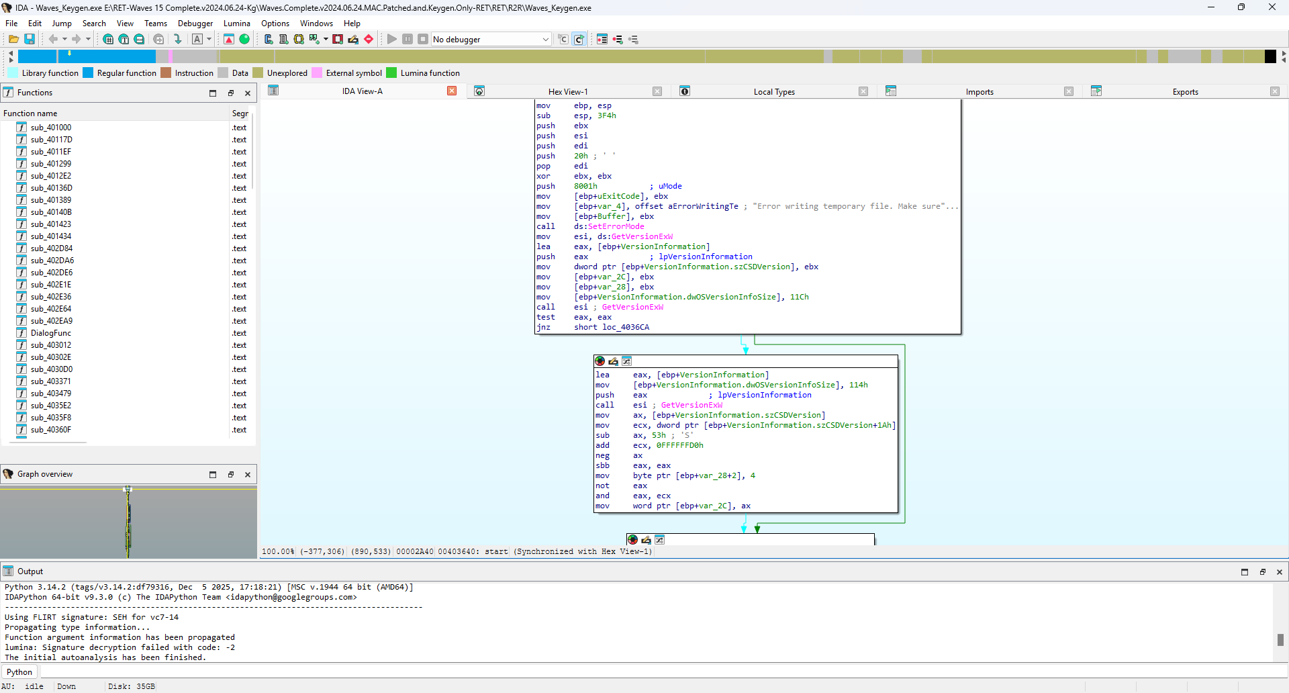
Task: Expand the back navigation history arrow
Action: pos(64,40)
